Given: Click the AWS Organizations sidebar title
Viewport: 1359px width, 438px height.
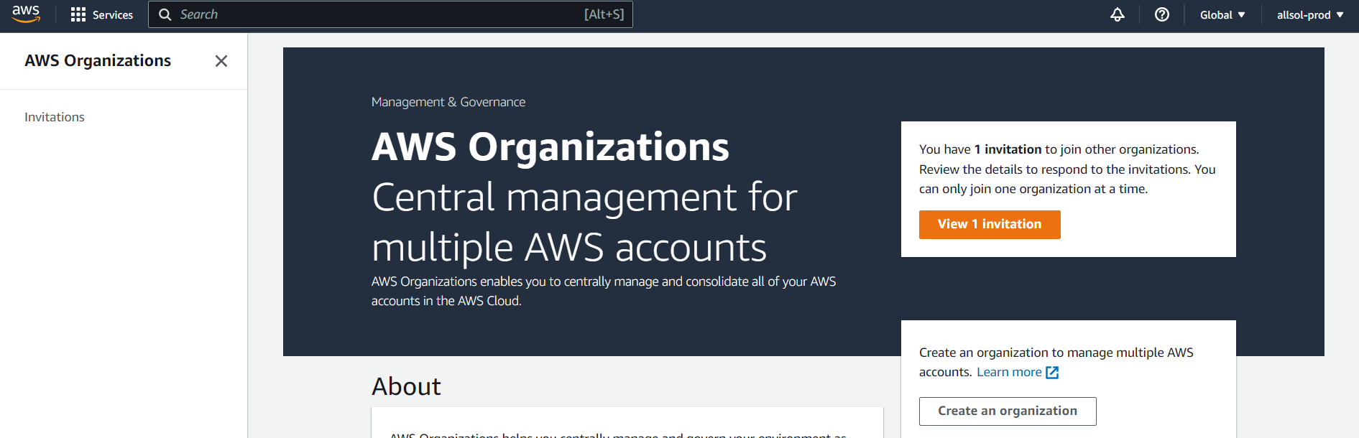Looking at the screenshot, I should point(98,60).
